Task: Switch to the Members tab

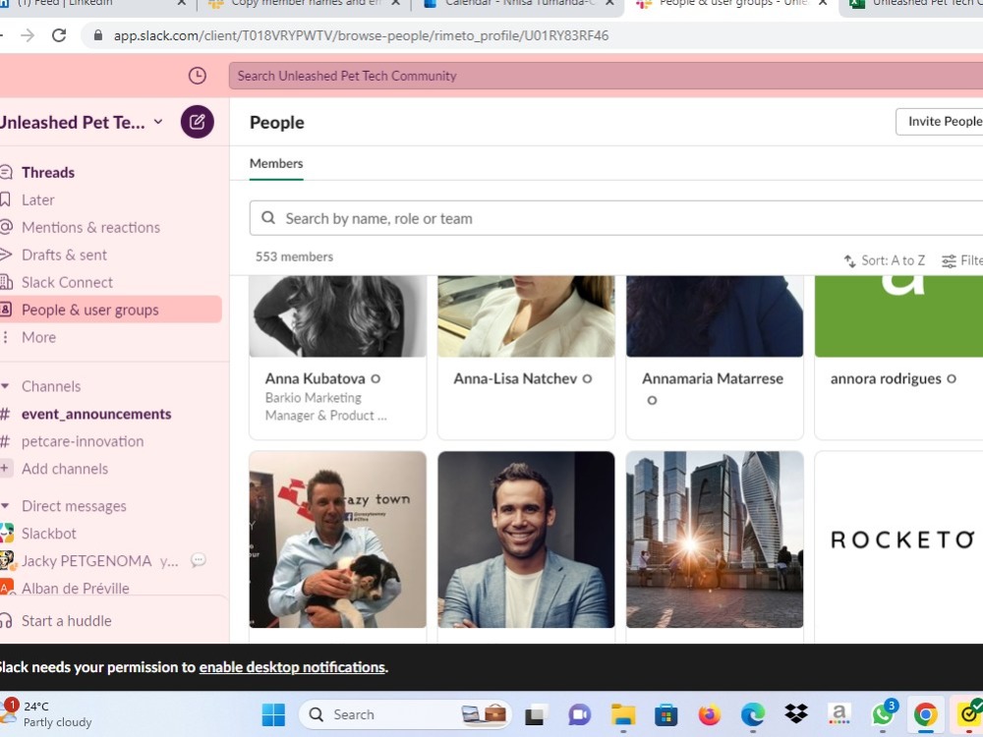Action: point(275,163)
